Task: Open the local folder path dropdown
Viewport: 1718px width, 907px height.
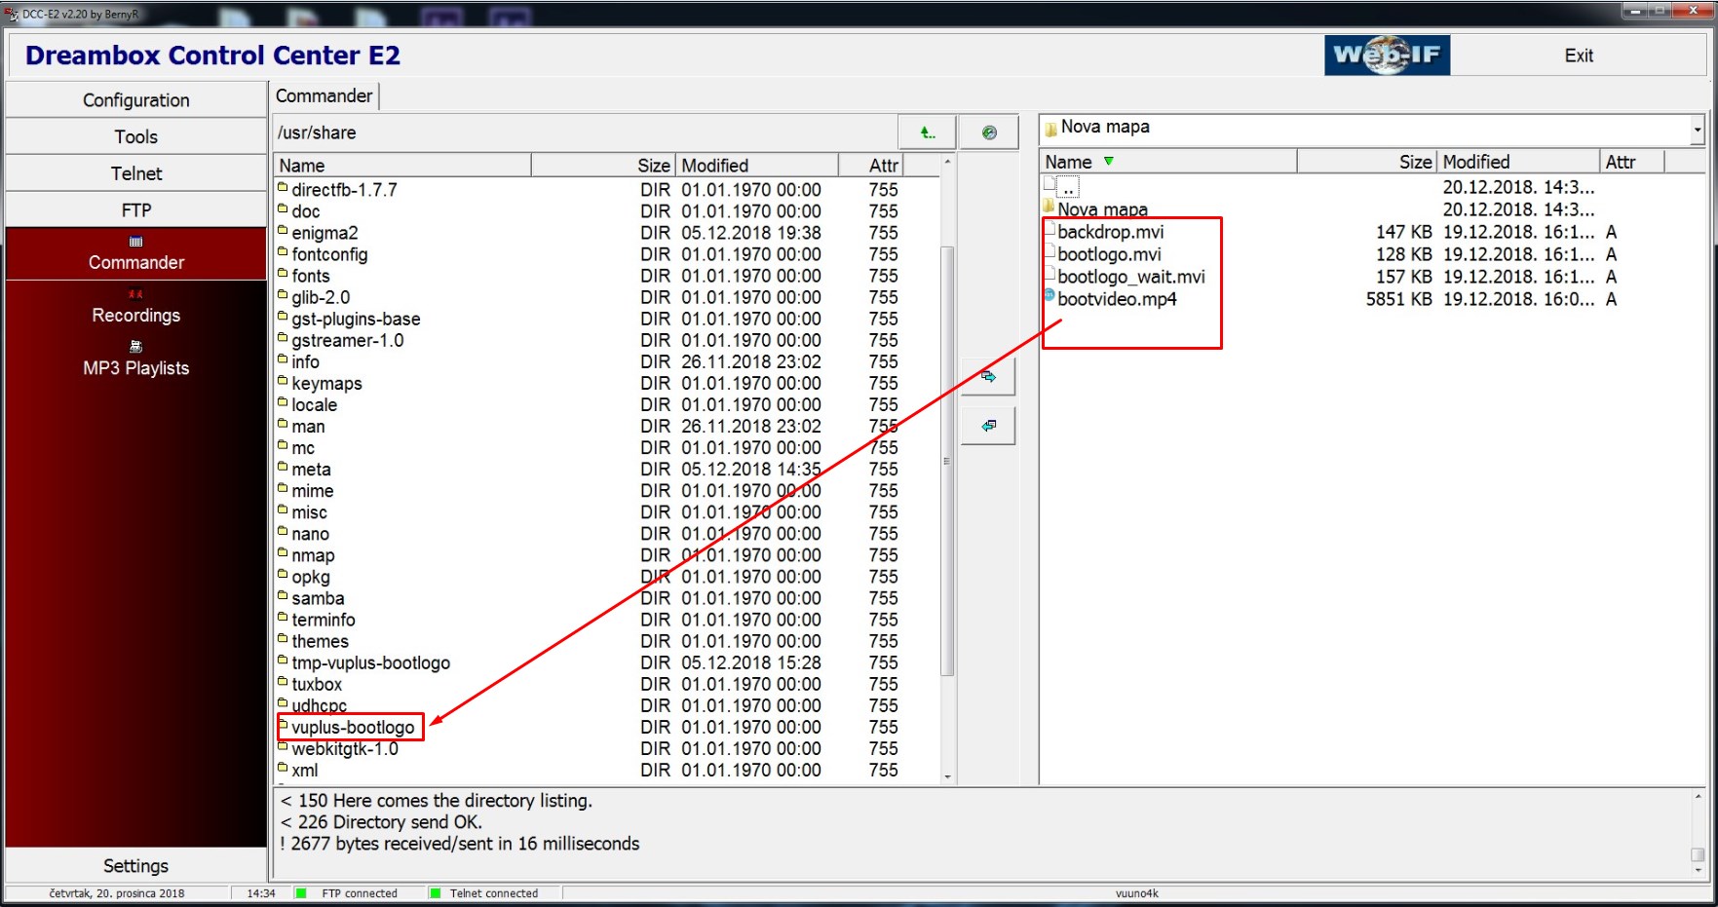Action: [1697, 129]
